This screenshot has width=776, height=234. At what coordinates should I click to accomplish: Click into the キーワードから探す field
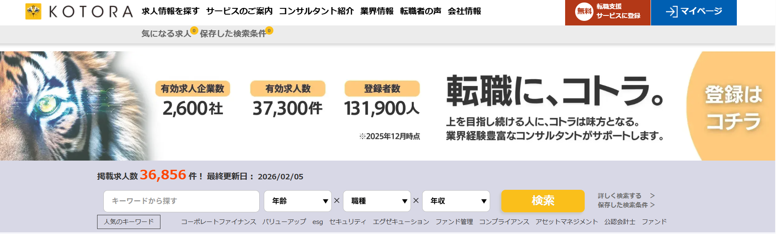181,201
